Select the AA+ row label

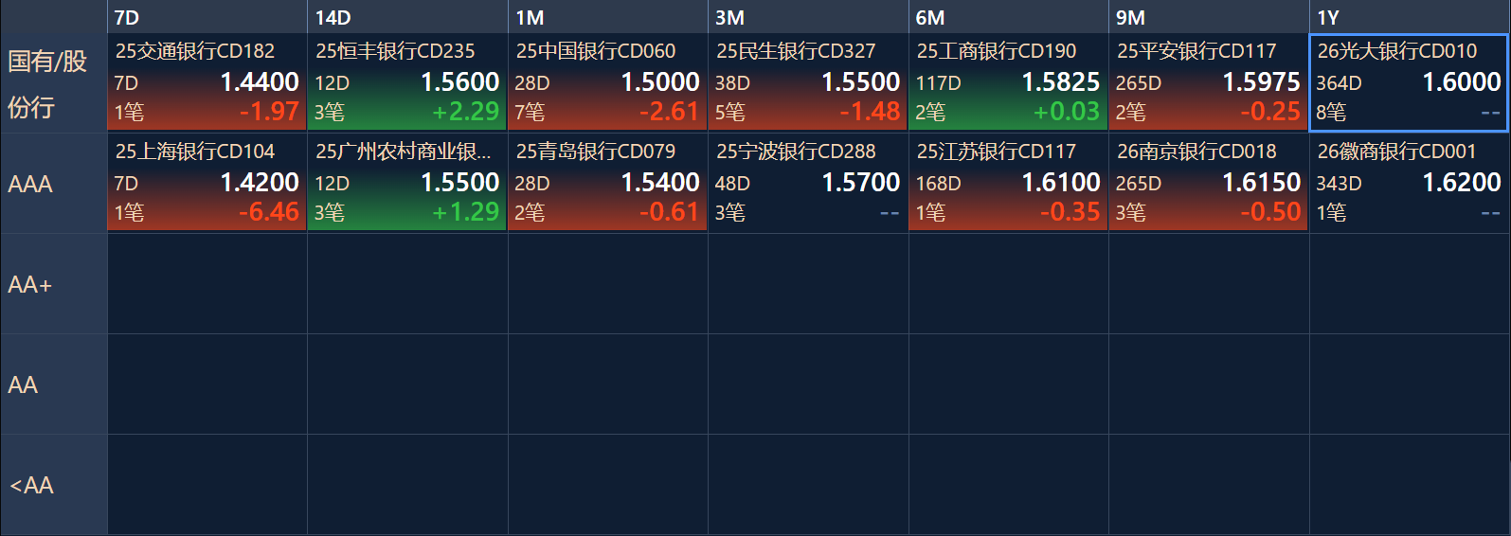coord(53,284)
